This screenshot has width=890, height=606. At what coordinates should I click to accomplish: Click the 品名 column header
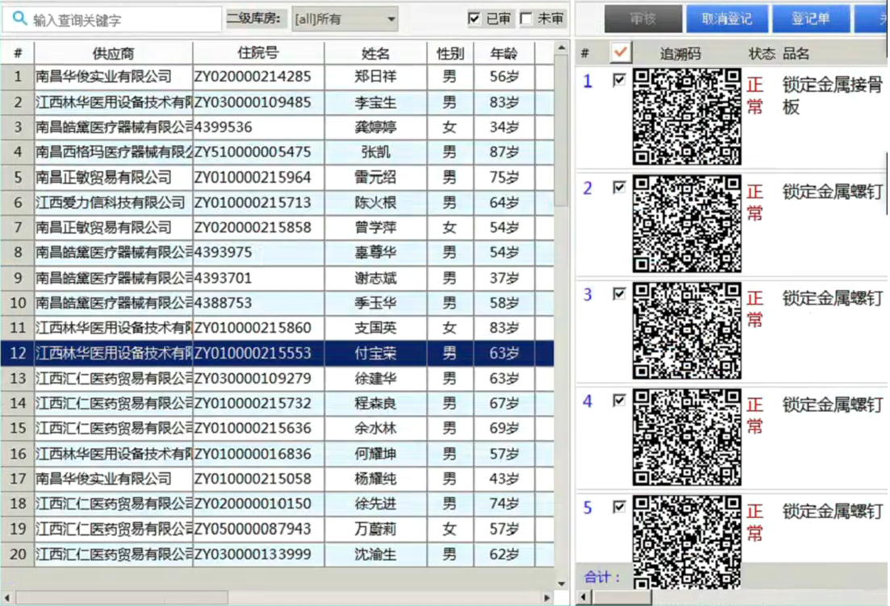(x=796, y=54)
